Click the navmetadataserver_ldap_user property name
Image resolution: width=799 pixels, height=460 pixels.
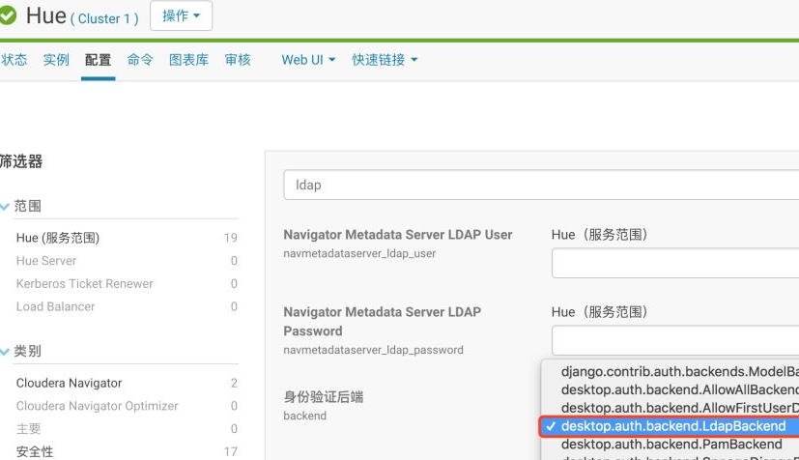[359, 253]
